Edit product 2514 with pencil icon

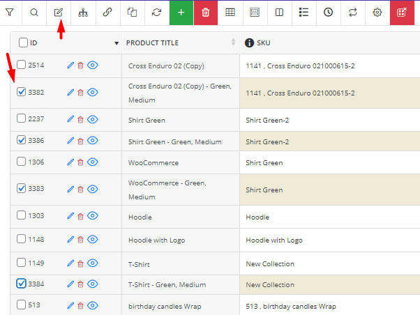point(70,66)
